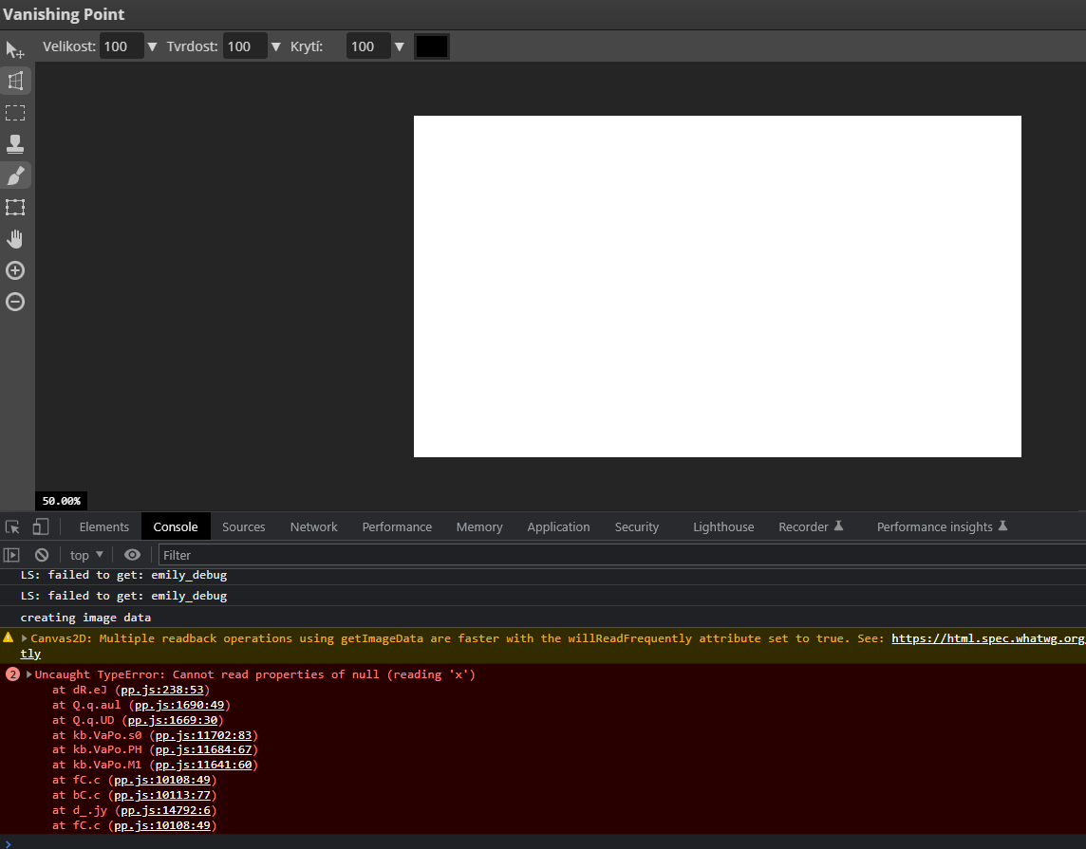This screenshot has height=849, width=1086.
Task: Open the Velikost value dropdown
Action: (152, 46)
